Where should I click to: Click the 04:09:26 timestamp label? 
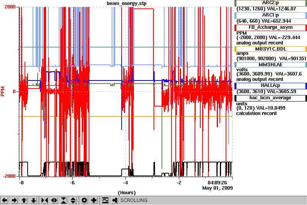(x=217, y=183)
